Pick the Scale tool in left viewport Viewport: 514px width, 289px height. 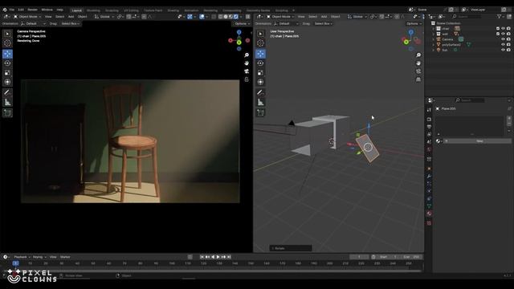click(x=7, y=73)
